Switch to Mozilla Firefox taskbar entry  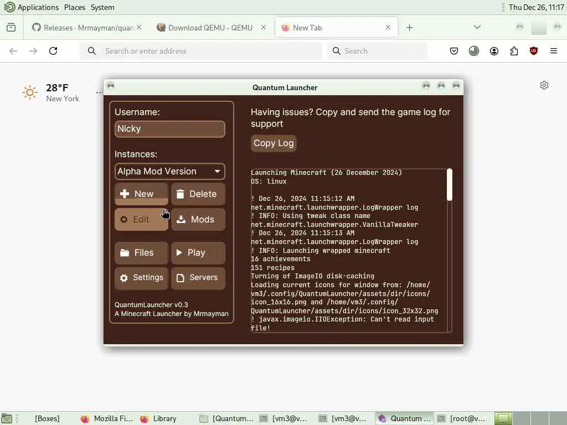107,418
